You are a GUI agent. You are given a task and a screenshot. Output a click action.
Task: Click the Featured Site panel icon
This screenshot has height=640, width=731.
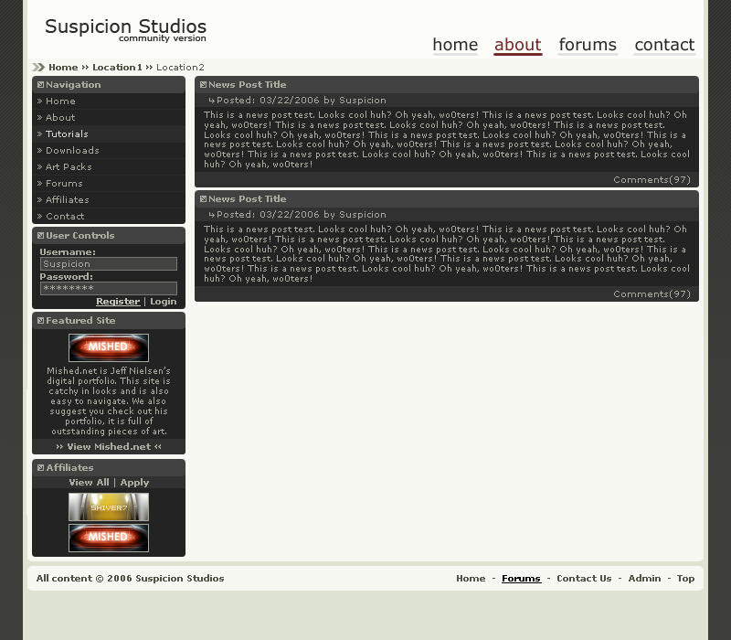click(39, 320)
